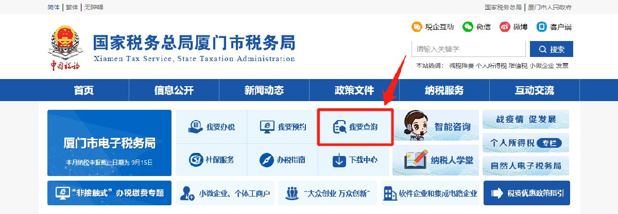
Task: Click the 客户端 client icon
Action: click(541, 27)
